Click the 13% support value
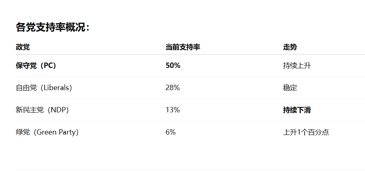Image resolution: width=365 pixels, height=172 pixels. coord(172,110)
